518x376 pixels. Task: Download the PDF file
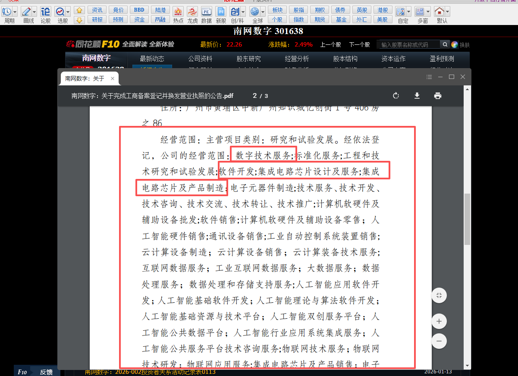coord(417,96)
